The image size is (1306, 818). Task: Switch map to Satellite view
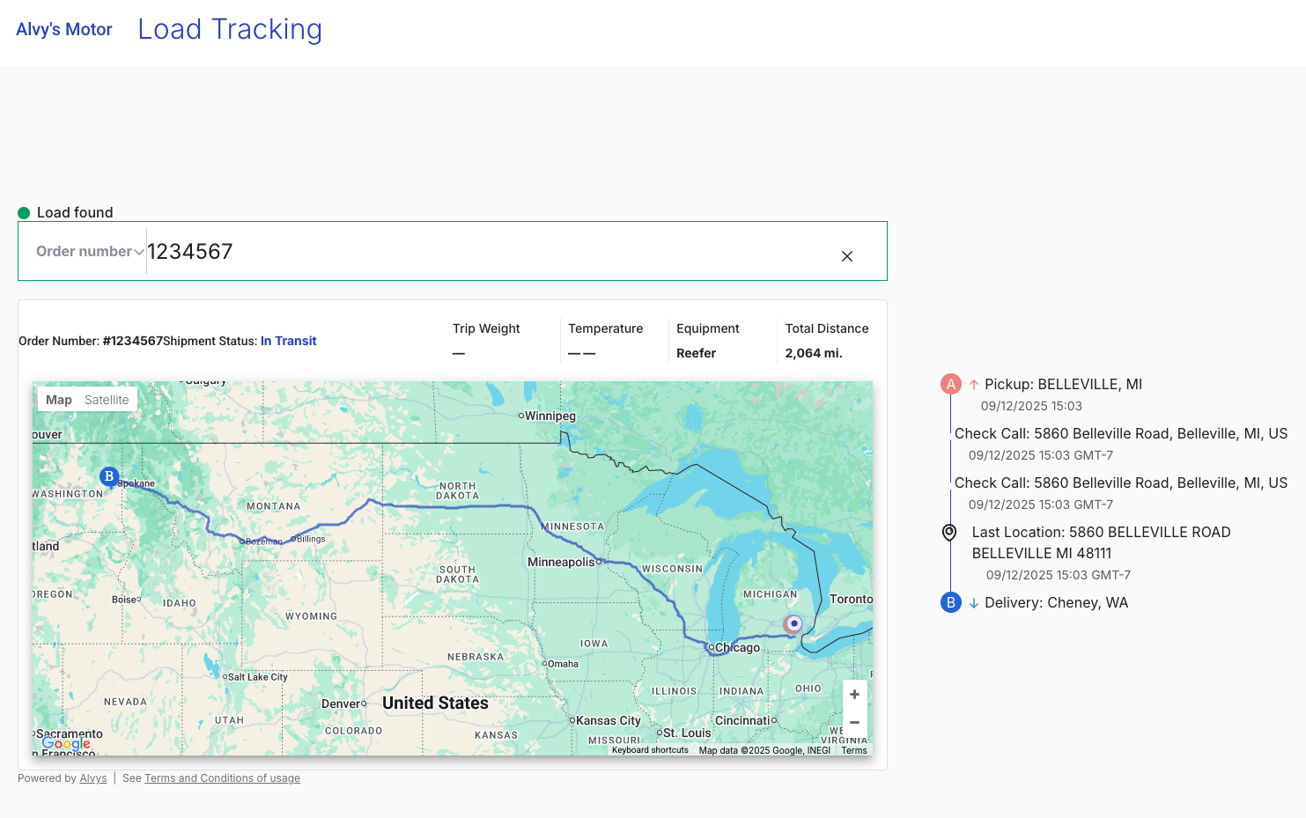[107, 400]
